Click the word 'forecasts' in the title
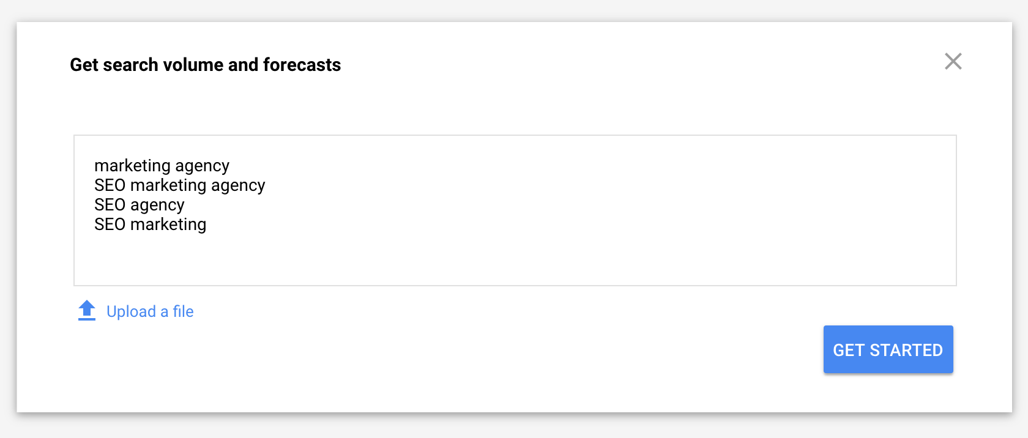 [302, 65]
